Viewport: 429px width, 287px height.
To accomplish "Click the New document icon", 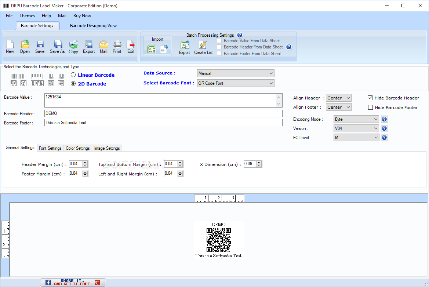I will (x=10, y=47).
